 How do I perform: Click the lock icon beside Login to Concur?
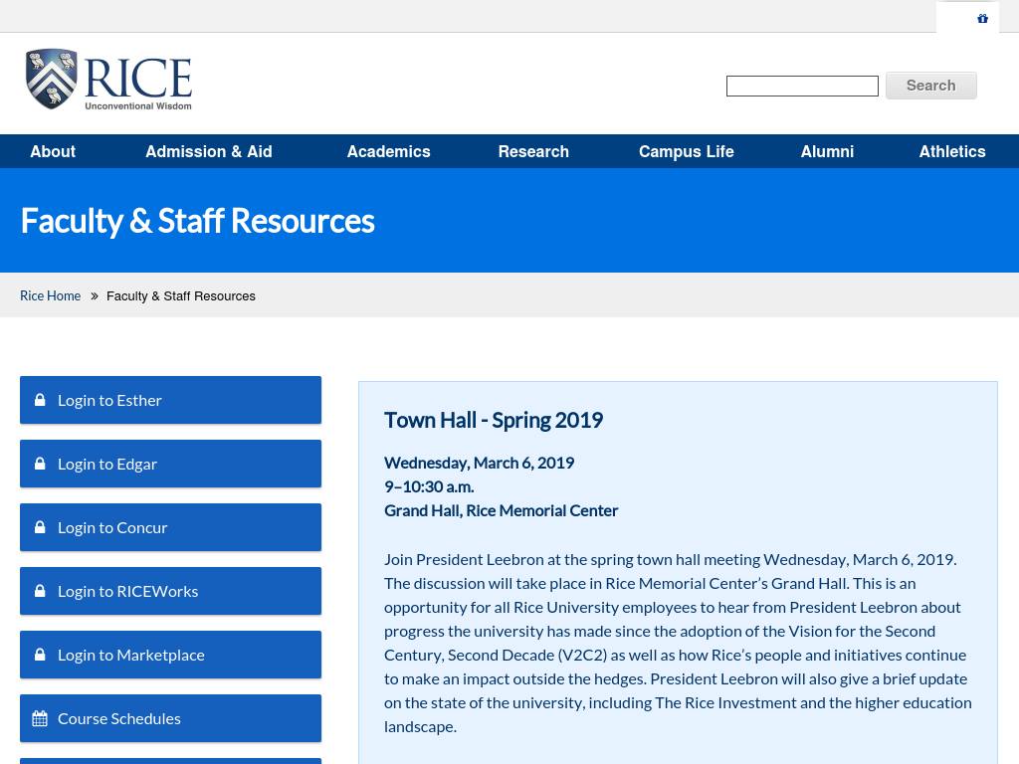[x=40, y=527]
